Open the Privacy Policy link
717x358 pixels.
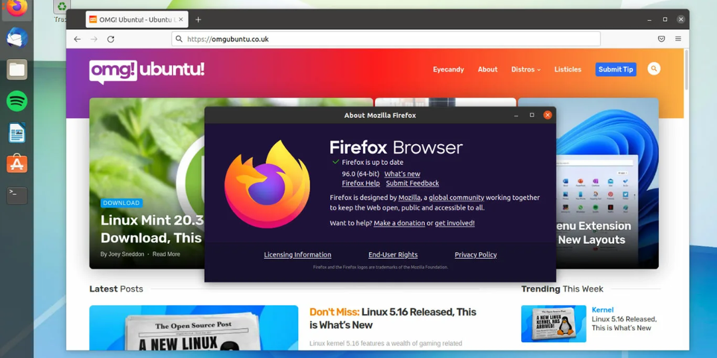click(475, 255)
